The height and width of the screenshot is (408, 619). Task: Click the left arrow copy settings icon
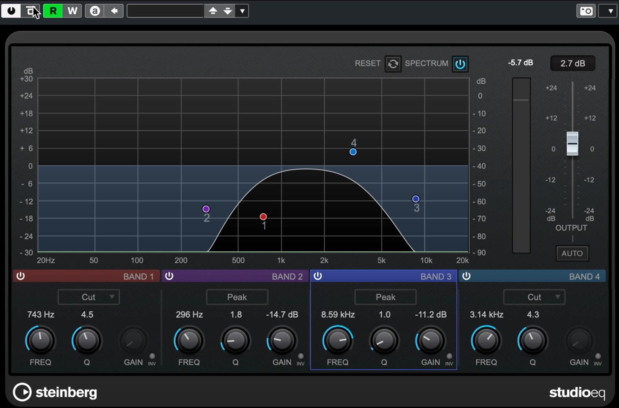click(114, 11)
